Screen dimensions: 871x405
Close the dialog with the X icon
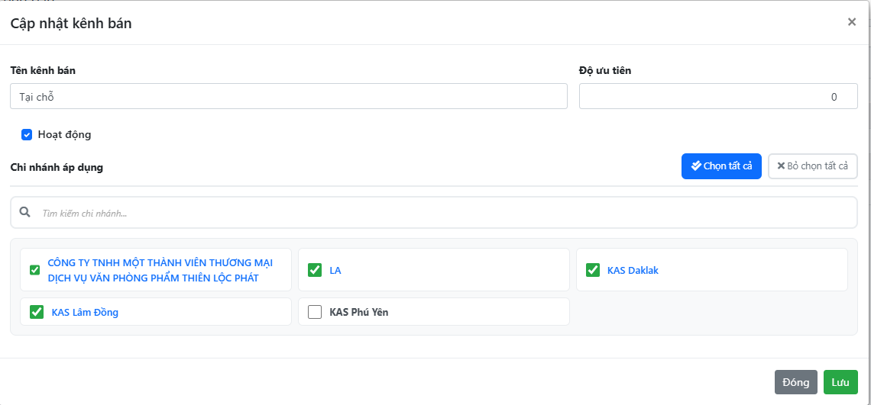(x=851, y=22)
